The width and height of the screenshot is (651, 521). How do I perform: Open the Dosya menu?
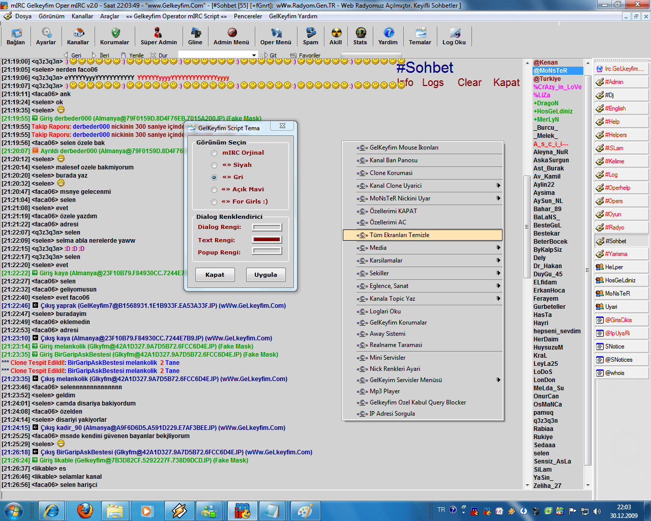click(23, 16)
